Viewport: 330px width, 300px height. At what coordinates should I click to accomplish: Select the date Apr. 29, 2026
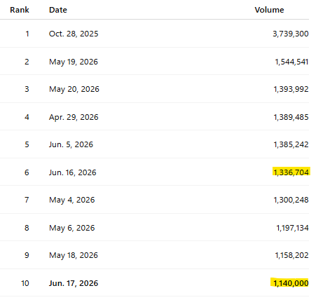[74, 117]
